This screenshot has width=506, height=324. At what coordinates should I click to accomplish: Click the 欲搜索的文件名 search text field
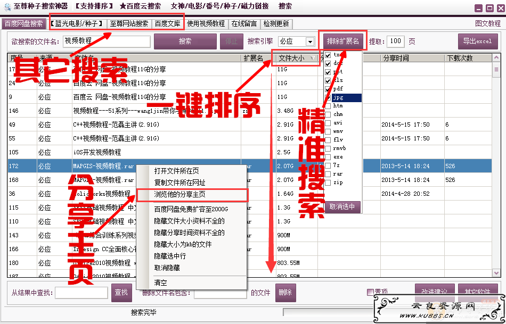pos(106,41)
